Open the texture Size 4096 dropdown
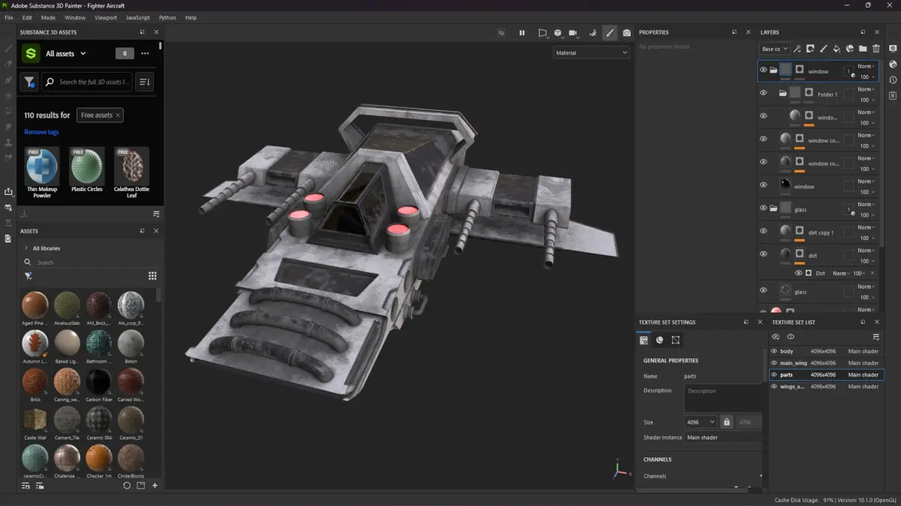 (x=701, y=422)
